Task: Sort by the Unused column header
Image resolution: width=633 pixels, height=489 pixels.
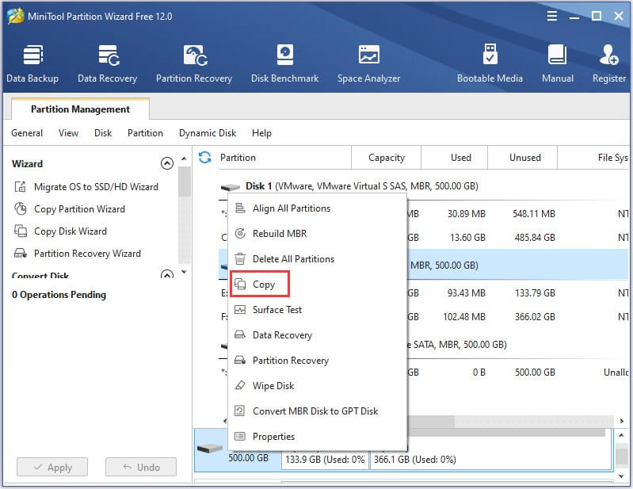Action: tap(523, 158)
